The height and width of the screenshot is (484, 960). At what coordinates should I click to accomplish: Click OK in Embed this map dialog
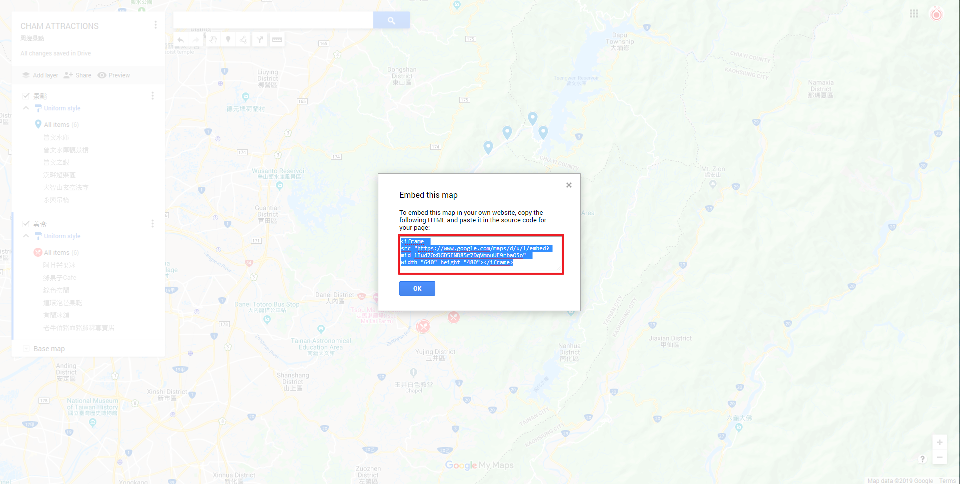417,289
